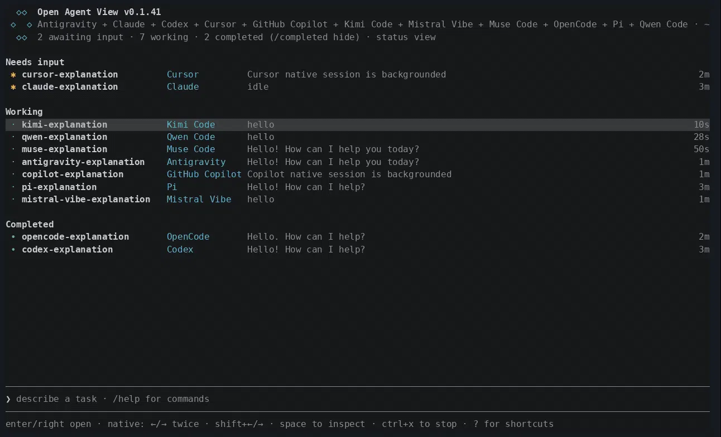
Task: Select the pi-explanation session
Action: 358,187
